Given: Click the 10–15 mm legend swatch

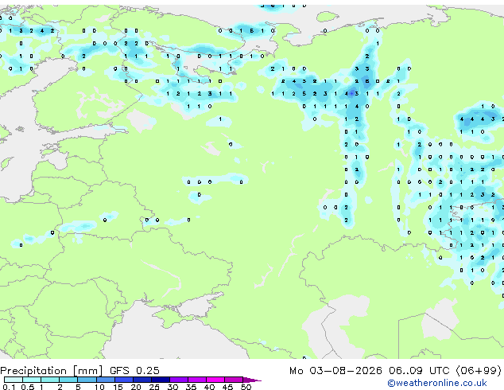Looking at the screenshot, I should point(106,380).
